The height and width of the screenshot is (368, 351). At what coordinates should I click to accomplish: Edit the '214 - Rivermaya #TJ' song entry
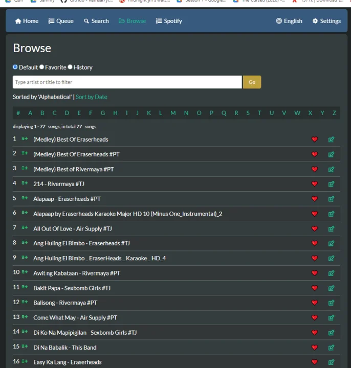tap(331, 184)
